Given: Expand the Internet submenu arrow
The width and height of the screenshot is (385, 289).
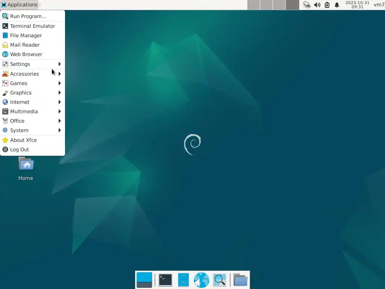Looking at the screenshot, I should click(x=60, y=102).
